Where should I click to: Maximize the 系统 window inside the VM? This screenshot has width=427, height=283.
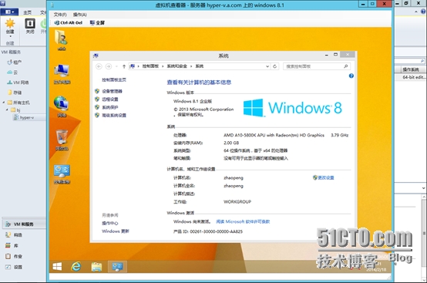[335, 55]
